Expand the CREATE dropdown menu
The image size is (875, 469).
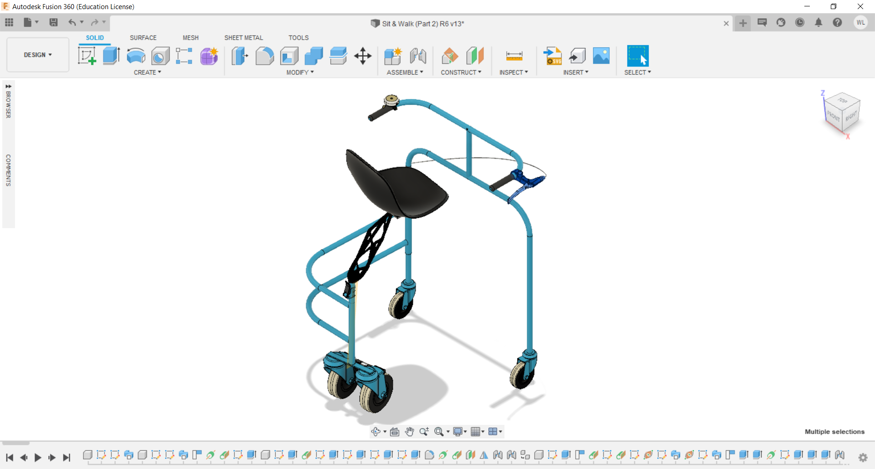pyautogui.click(x=147, y=72)
